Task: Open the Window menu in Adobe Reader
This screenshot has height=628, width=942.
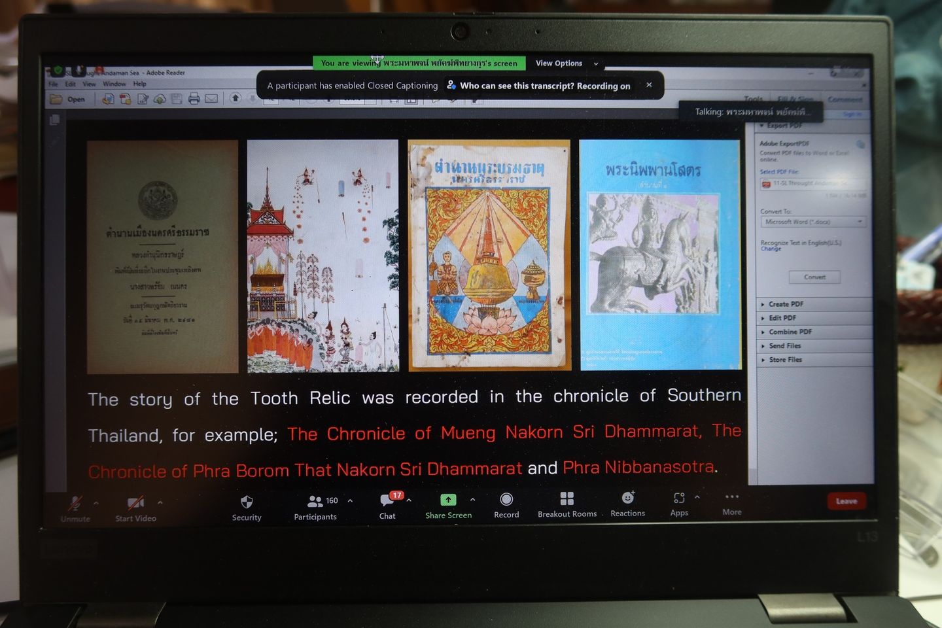Action: [x=114, y=84]
